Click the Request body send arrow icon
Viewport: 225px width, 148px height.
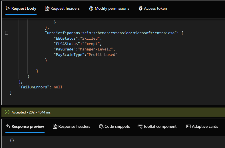pyautogui.click(x=8, y=8)
